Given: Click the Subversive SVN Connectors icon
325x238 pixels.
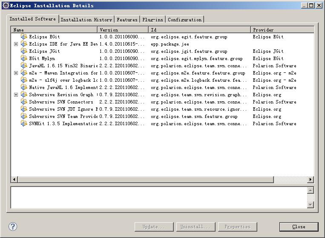Looking at the screenshot, I should click(24, 102).
